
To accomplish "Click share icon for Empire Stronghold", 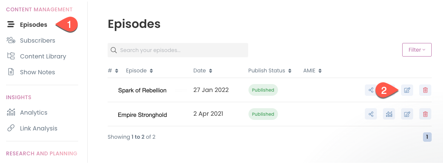I will (371, 114).
